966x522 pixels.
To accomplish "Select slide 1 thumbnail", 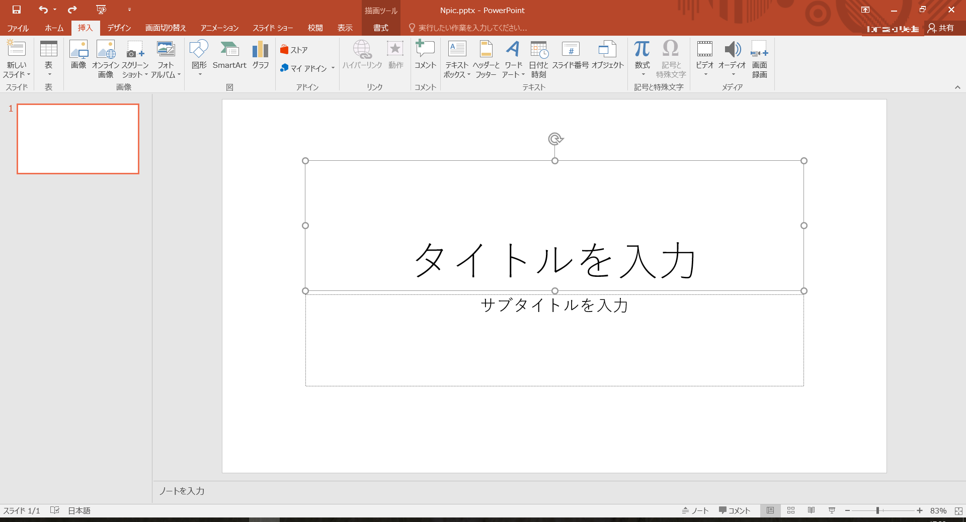I will (x=78, y=139).
